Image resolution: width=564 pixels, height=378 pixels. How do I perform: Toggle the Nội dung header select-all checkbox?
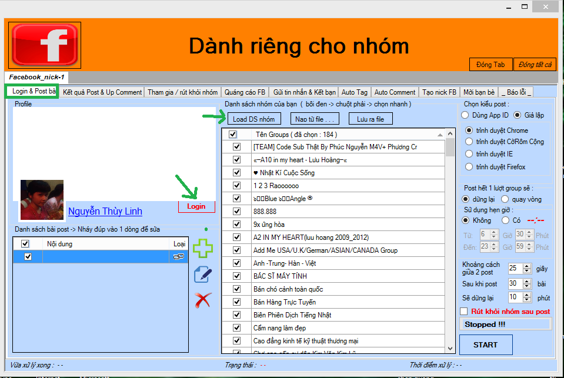click(x=25, y=244)
